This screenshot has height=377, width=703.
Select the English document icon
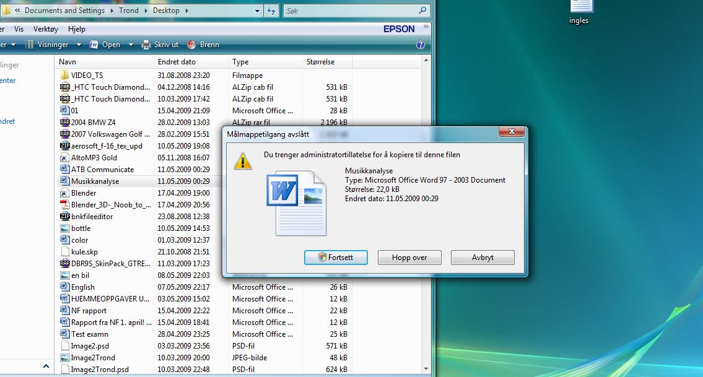(x=64, y=287)
